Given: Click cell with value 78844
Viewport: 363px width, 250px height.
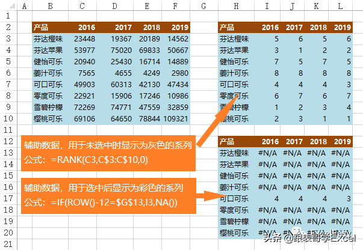Looking at the screenshot, I should tap(147, 119).
